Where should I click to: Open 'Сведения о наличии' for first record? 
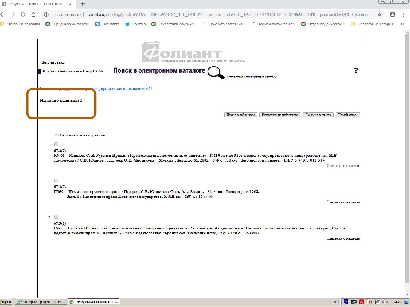pos(343,165)
